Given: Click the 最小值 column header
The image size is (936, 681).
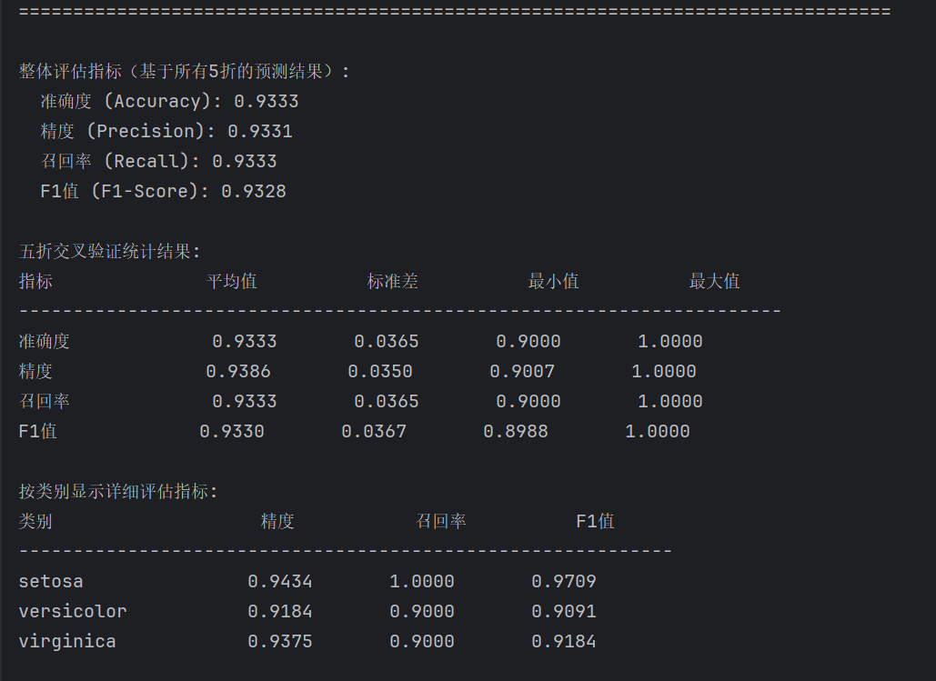Looking at the screenshot, I should click(x=553, y=281).
